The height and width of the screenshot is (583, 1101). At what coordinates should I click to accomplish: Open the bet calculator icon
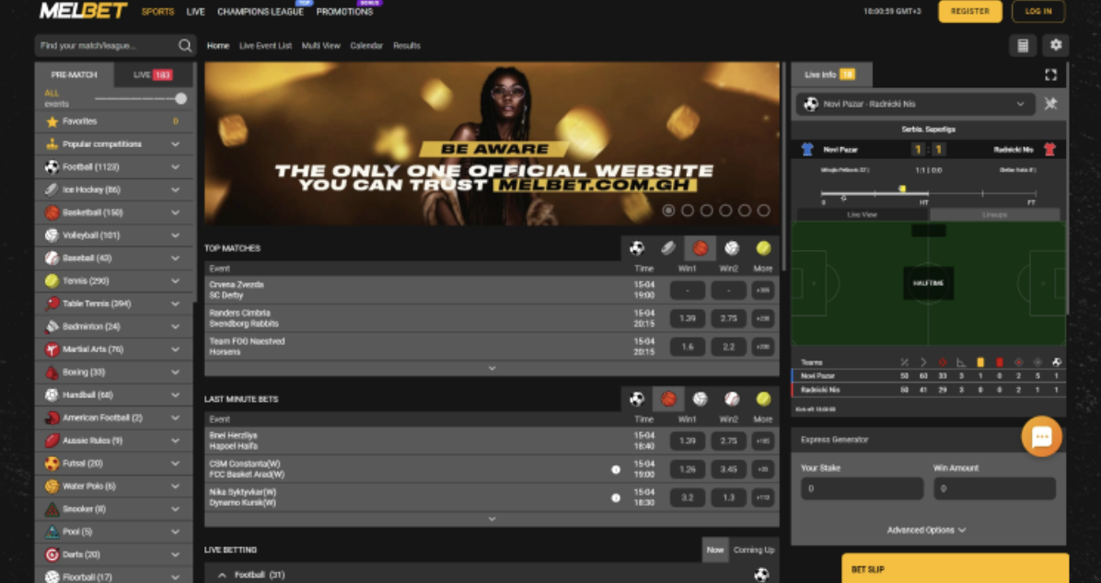1023,46
